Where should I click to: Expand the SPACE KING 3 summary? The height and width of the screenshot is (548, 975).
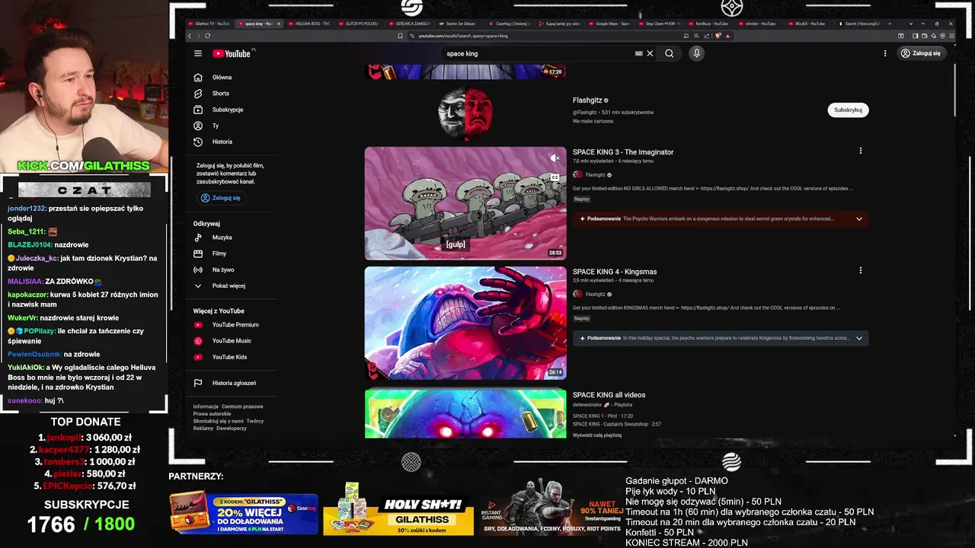point(859,218)
